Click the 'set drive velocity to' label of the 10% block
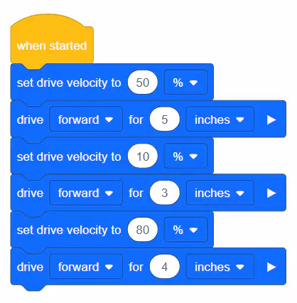The image size is (297, 303). click(69, 156)
